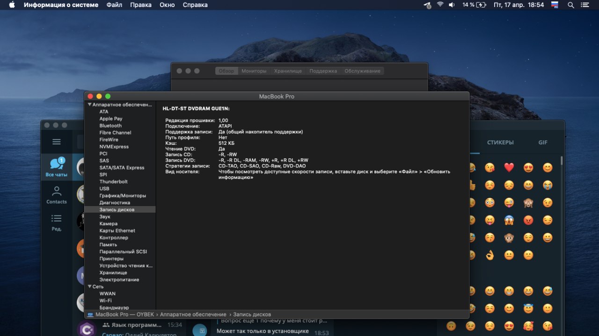Select the Обзор tab
This screenshot has width=599, height=336.
coord(226,71)
